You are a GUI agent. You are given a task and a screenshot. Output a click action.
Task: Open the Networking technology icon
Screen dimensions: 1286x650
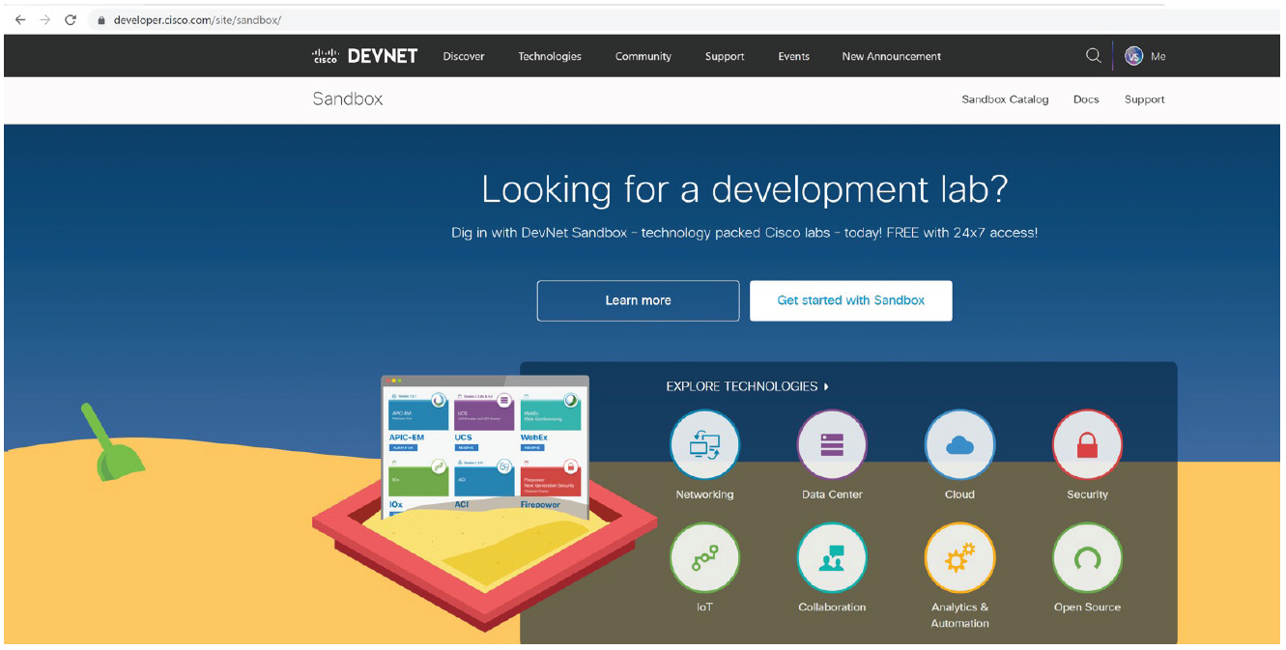click(x=704, y=445)
